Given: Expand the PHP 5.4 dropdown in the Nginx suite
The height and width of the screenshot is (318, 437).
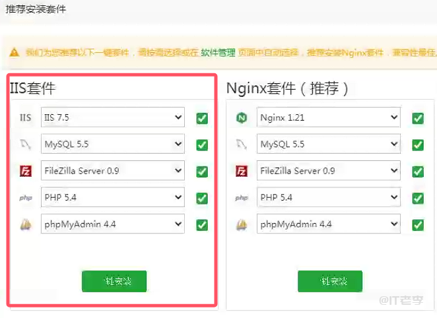Looking at the screenshot, I should pos(329,197).
